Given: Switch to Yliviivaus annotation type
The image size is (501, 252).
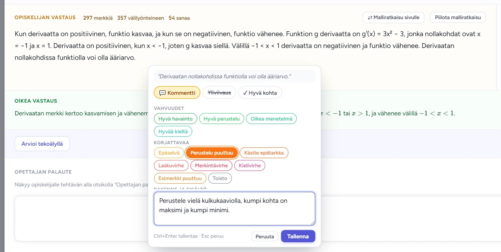Looking at the screenshot, I should point(219,93).
